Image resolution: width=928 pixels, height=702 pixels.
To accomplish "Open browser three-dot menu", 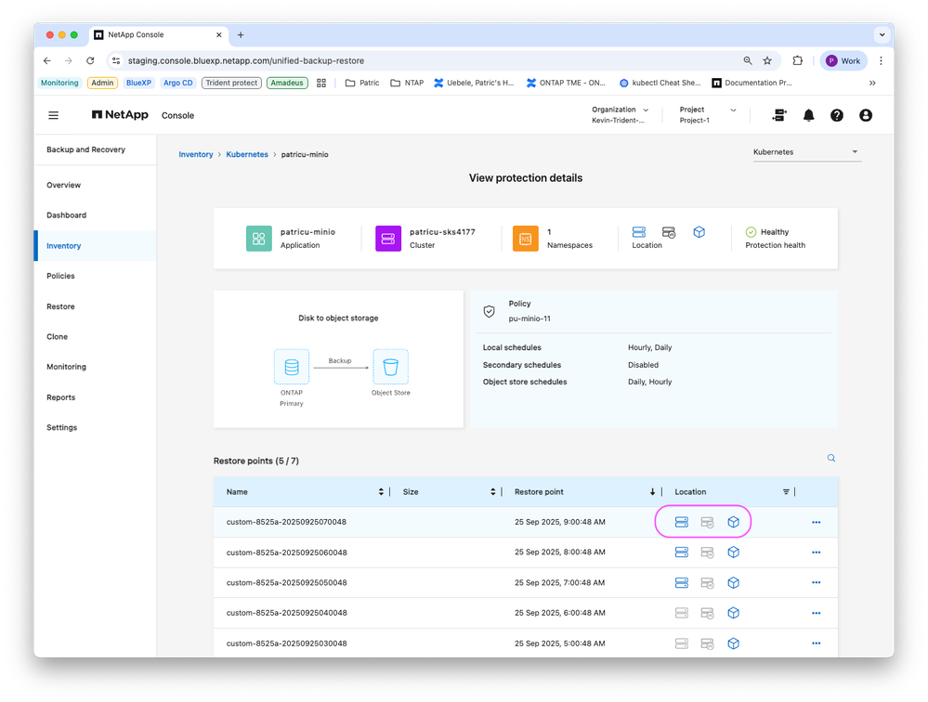I will [881, 60].
